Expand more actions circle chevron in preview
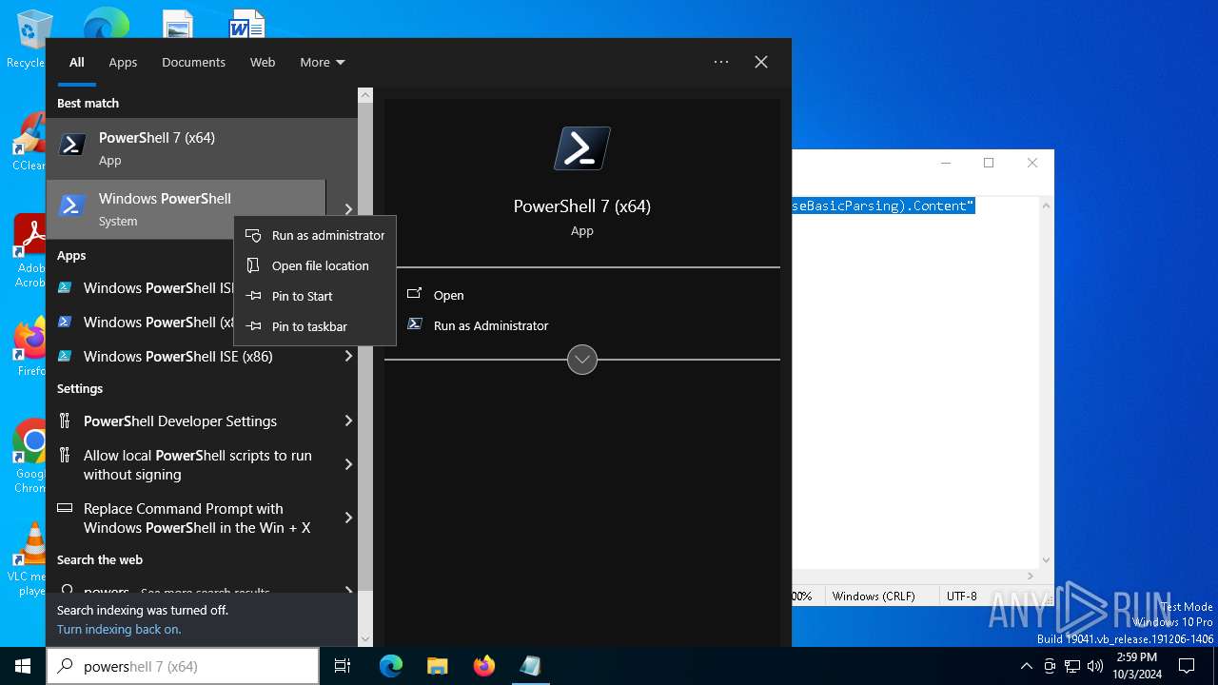The height and width of the screenshot is (685, 1218). click(x=582, y=360)
